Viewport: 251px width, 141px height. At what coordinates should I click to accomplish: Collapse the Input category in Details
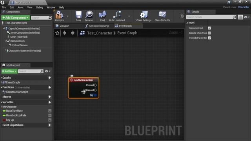(187, 23)
